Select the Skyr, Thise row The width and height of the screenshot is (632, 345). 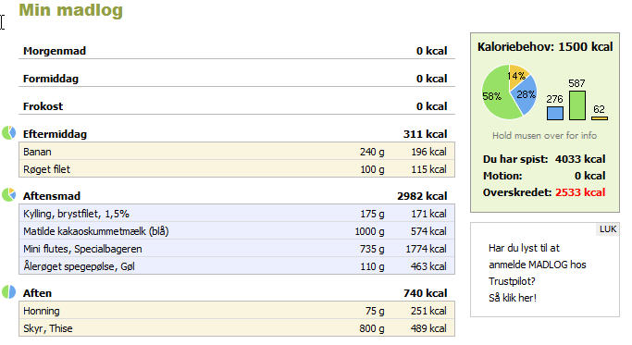click(237, 328)
